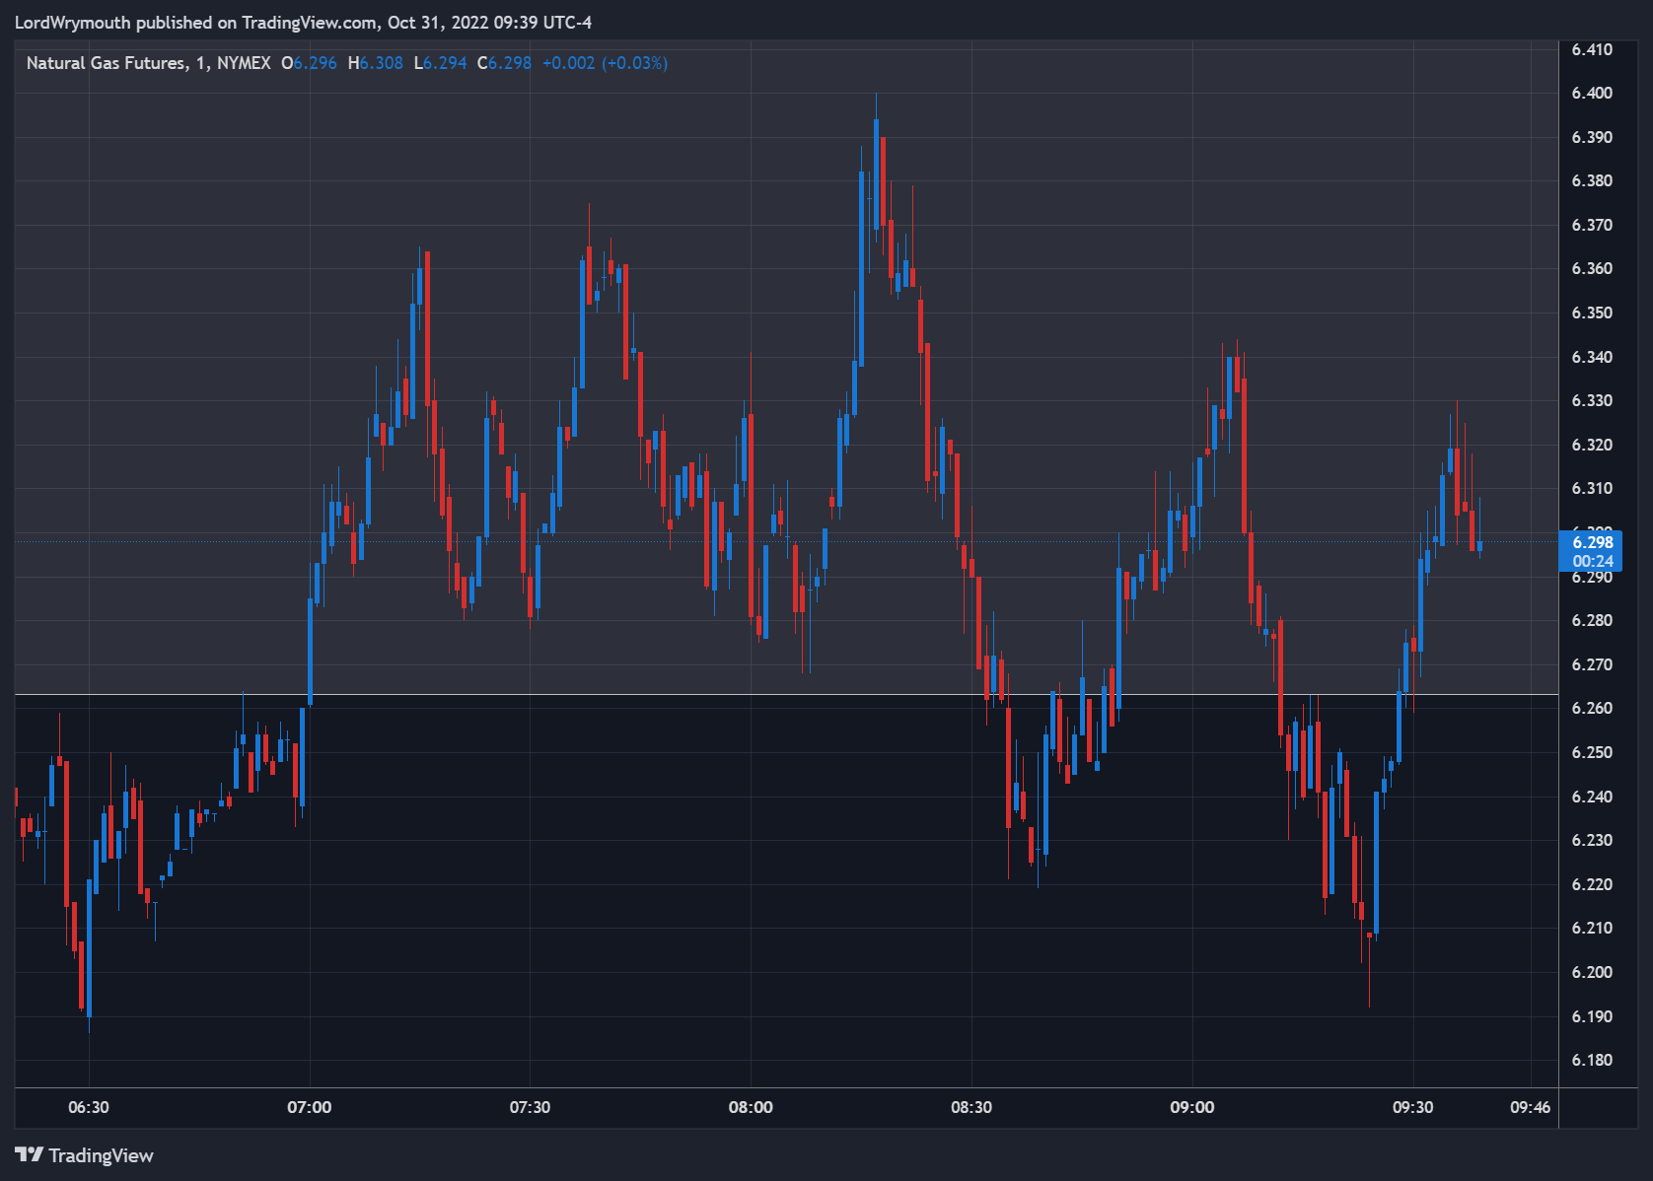Image resolution: width=1653 pixels, height=1181 pixels.
Task: Click the 6.410 price axis label
Action: click(x=1592, y=49)
